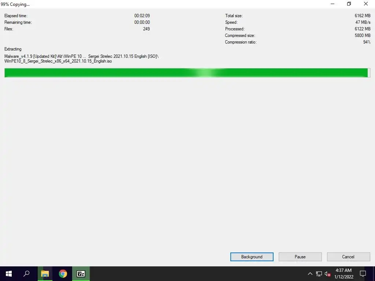
Task: Click the 'Total size:' label
Action: 234,16
